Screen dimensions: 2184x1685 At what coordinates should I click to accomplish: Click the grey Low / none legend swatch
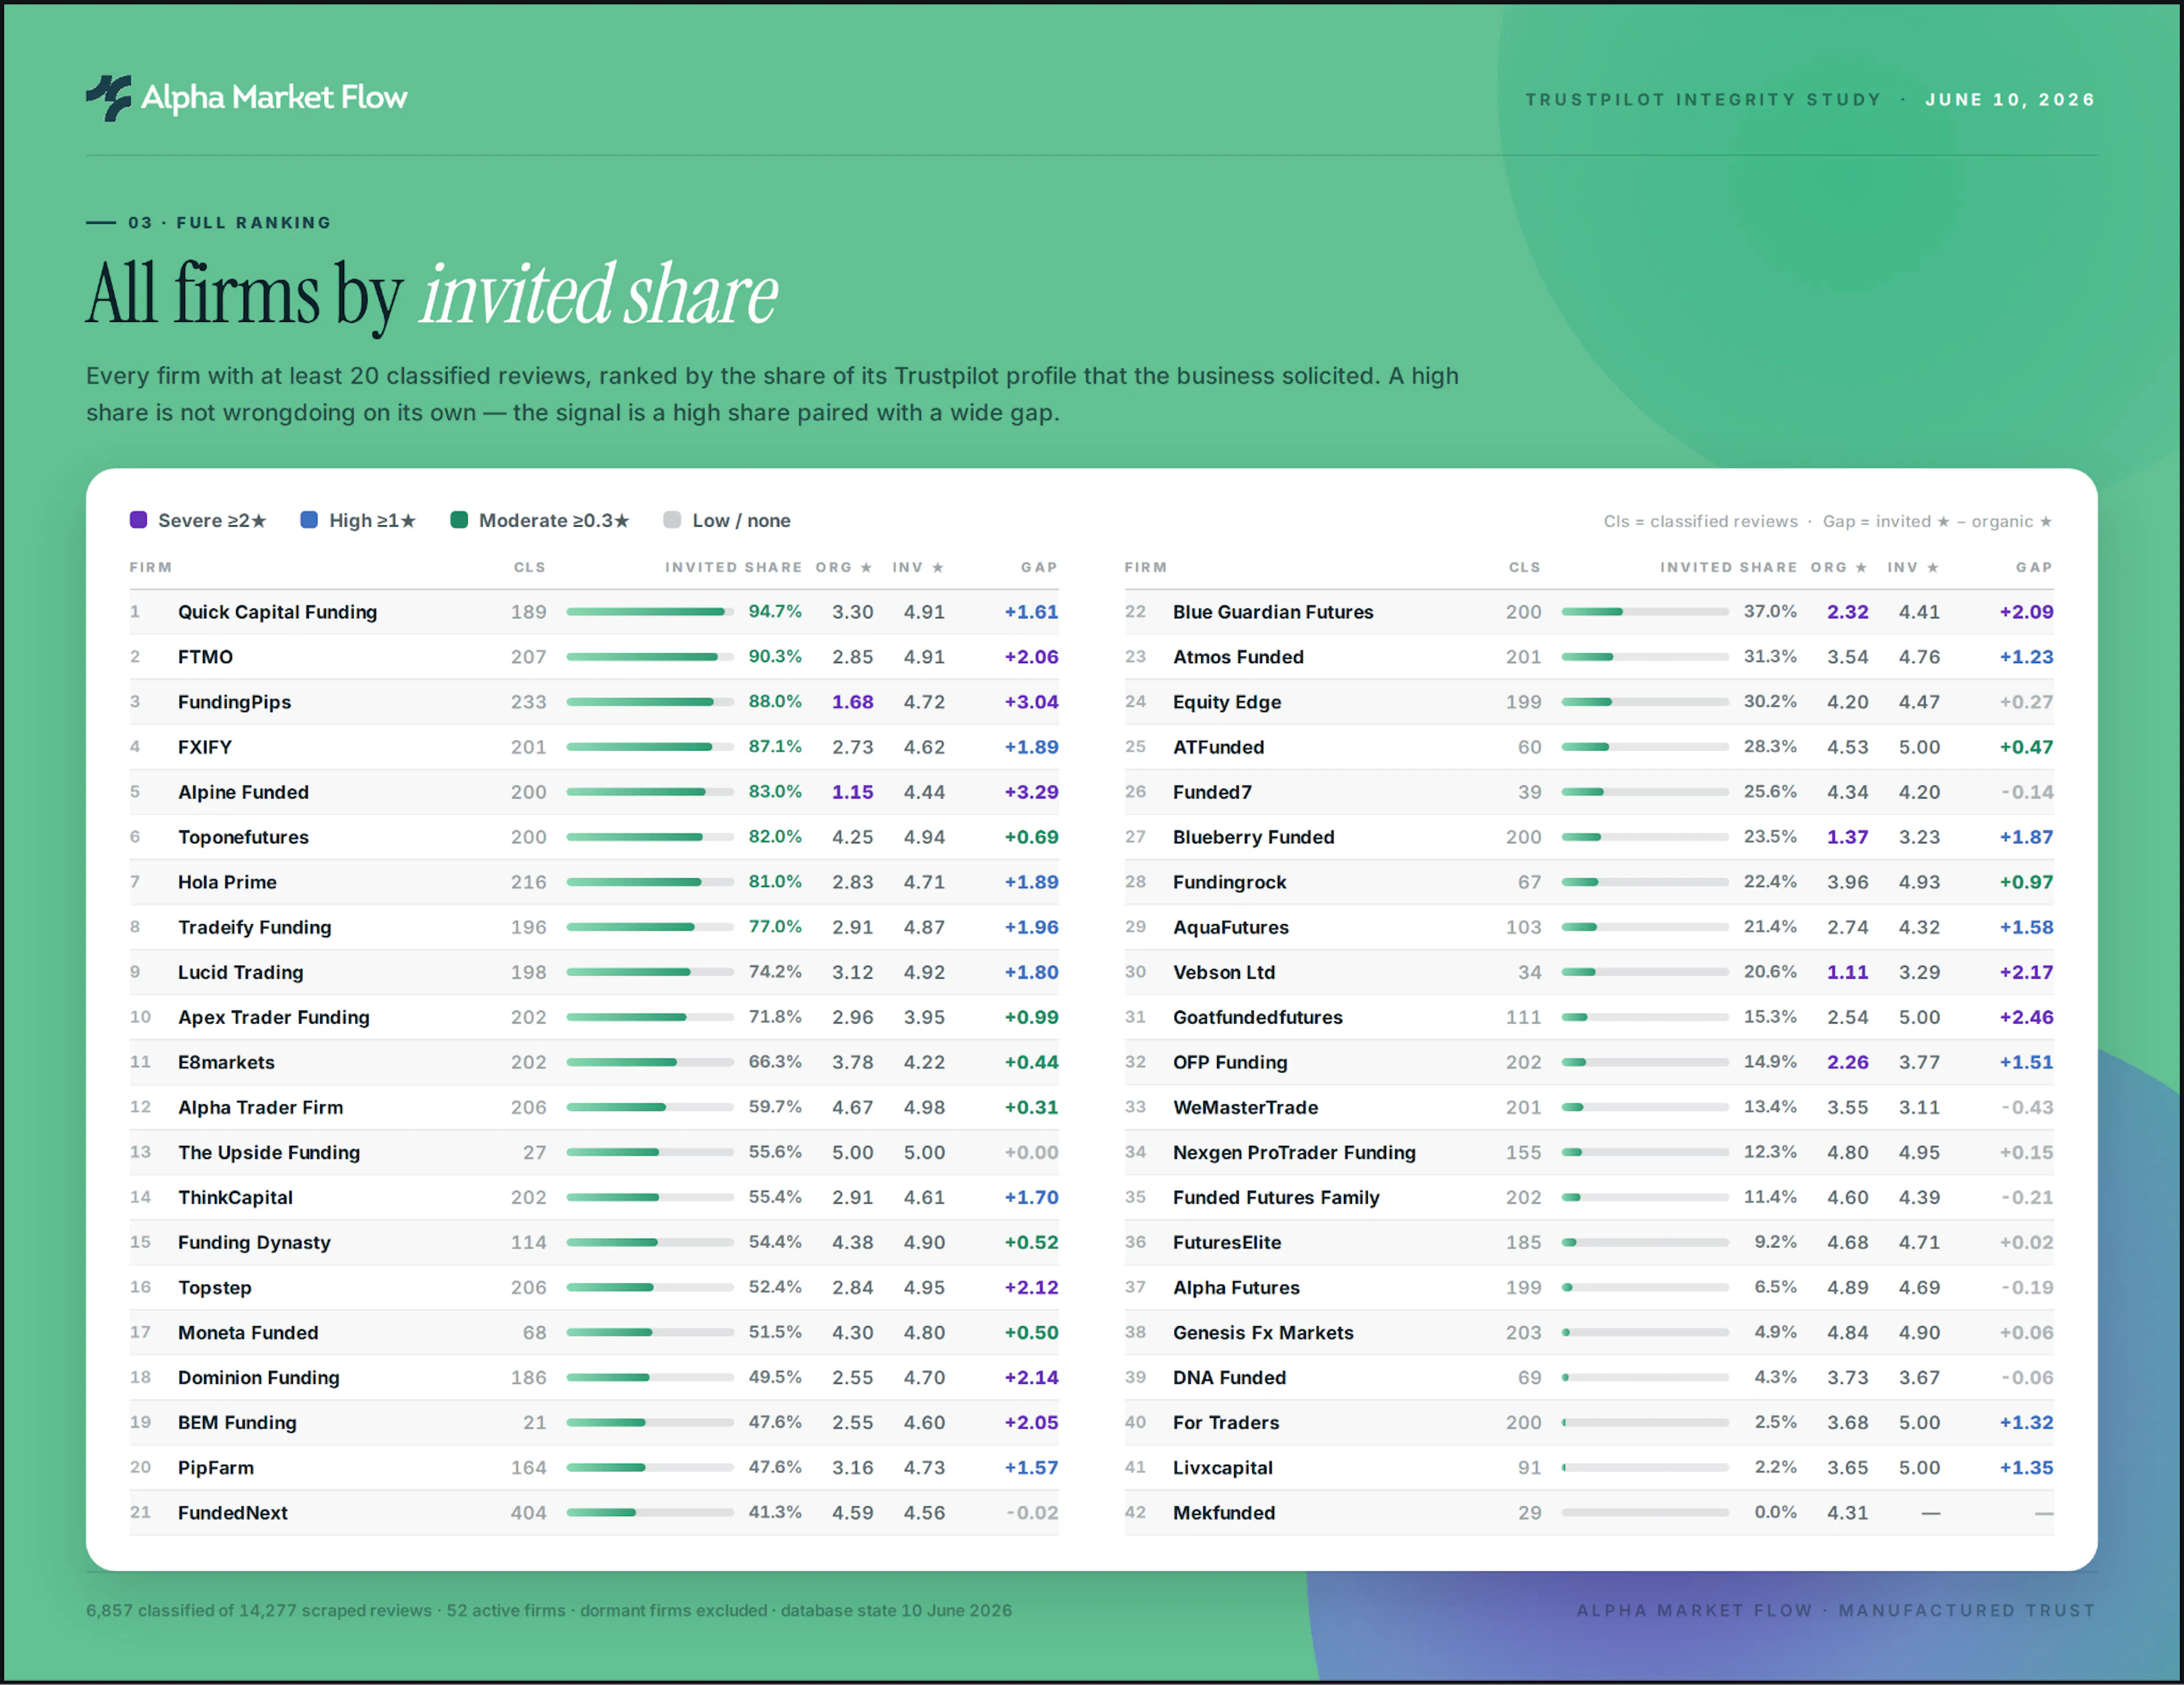673,520
